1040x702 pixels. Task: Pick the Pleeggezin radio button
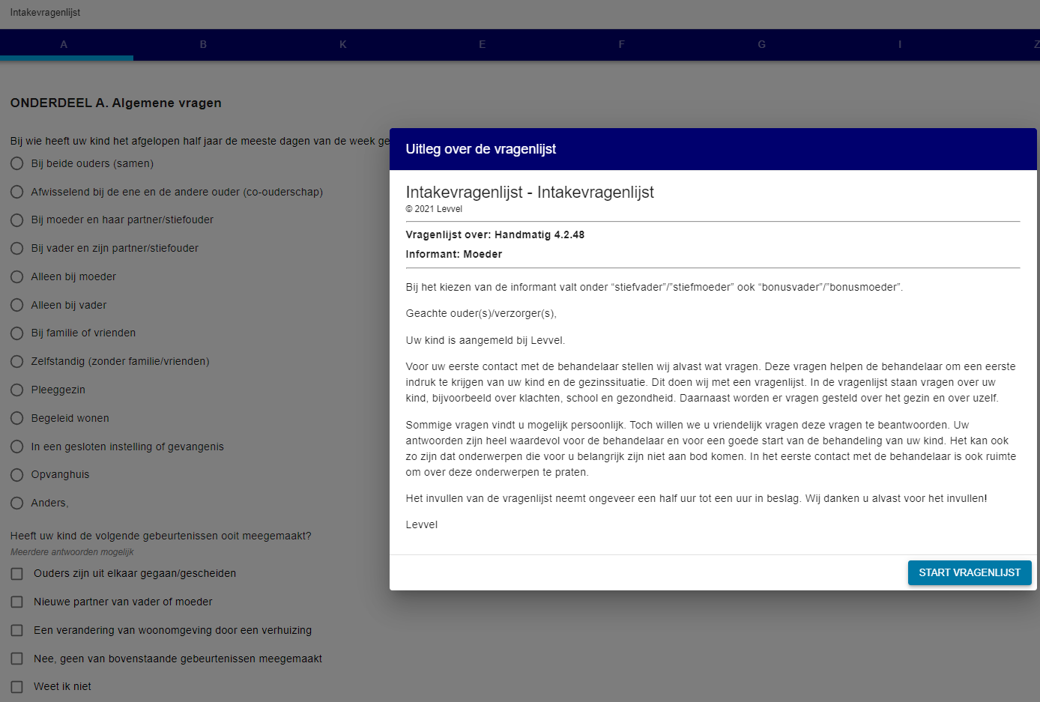[x=16, y=390]
